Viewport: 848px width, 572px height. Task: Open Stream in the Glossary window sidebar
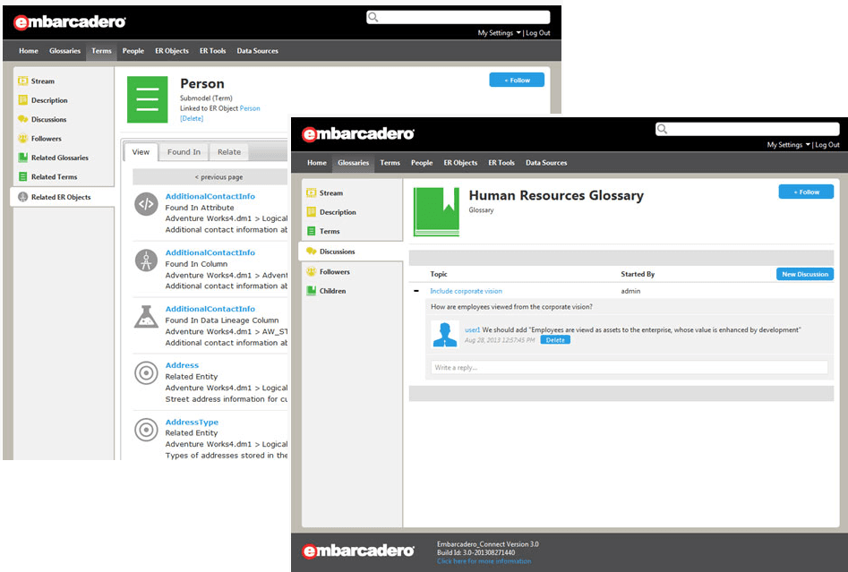tap(324, 193)
